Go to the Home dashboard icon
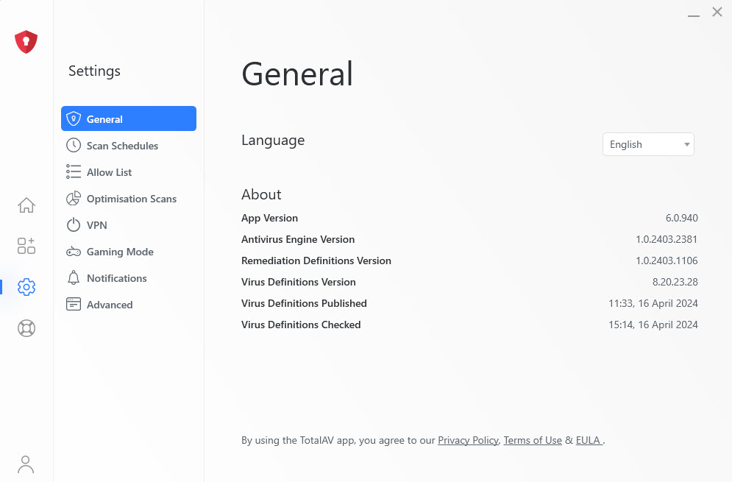732x482 pixels. 26,205
